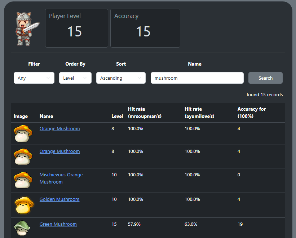The image size is (296, 238).
Task: Open the Order By dropdown showing Level
Action: click(x=75, y=78)
